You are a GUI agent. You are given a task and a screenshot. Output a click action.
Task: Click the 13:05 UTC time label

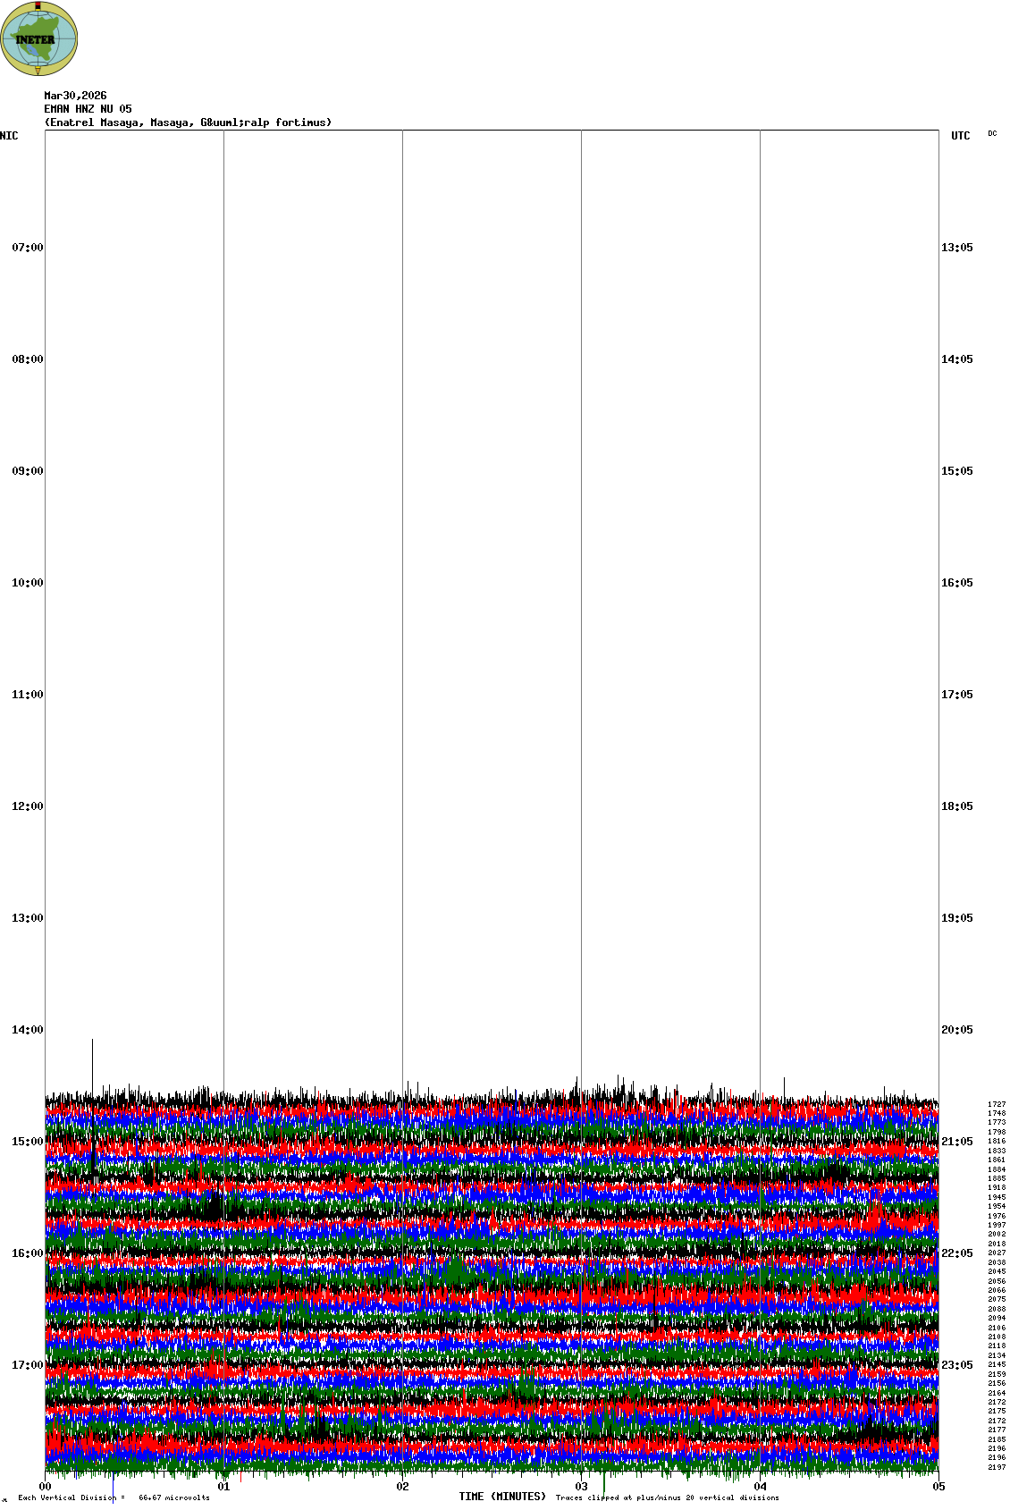[x=956, y=248]
